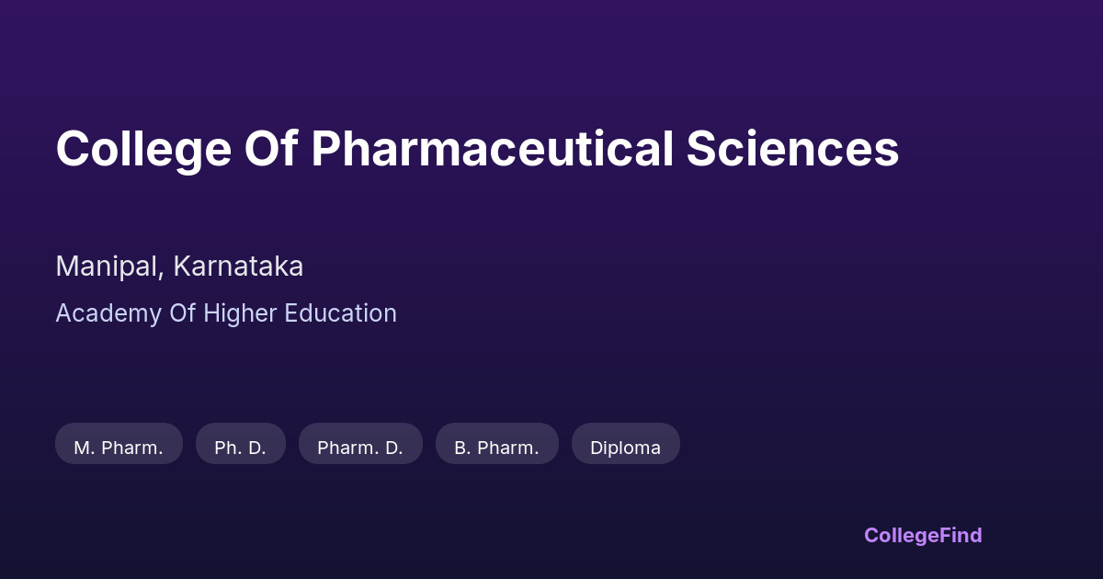This screenshot has height=579, width=1103.
Task: Click the word "Sciences" in the heading
Action: tap(792, 149)
